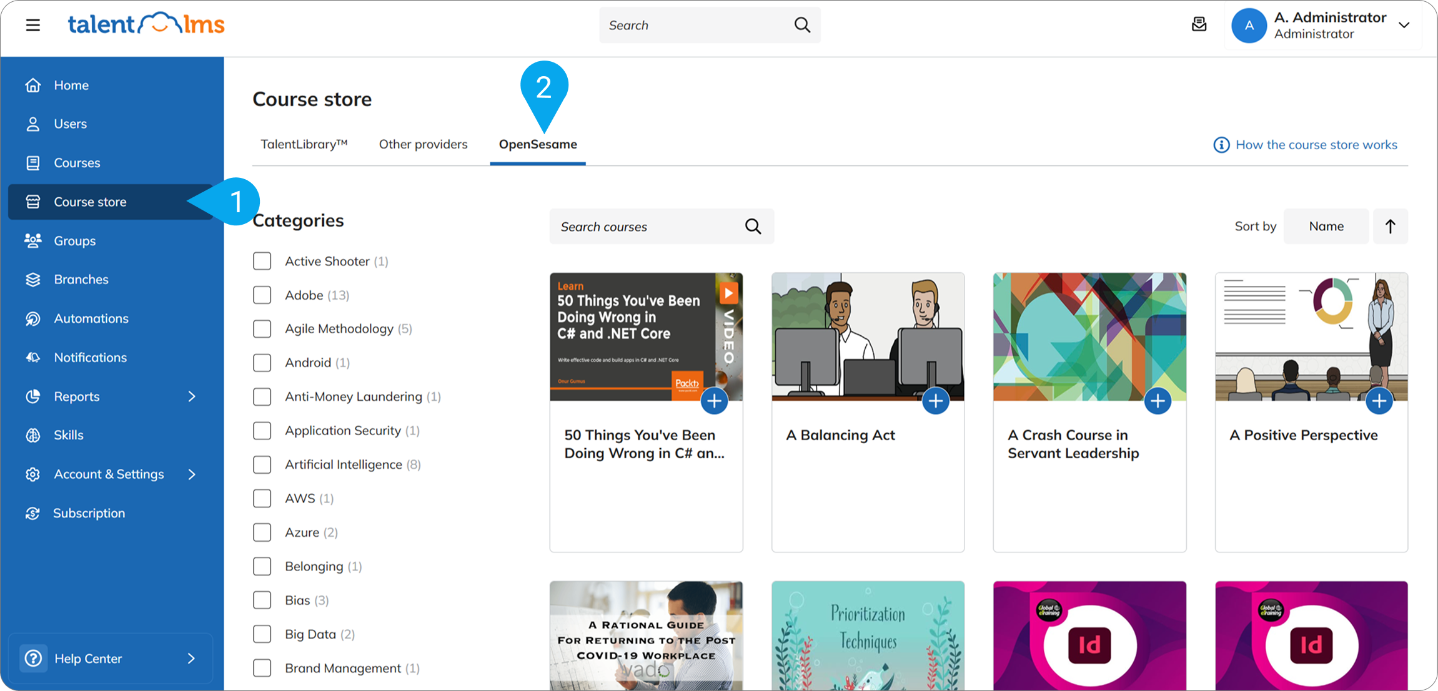Click the Search courses input field
This screenshot has height=691, width=1438.
coord(662,227)
